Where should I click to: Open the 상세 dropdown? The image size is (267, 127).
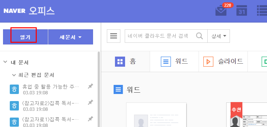pos(219,36)
